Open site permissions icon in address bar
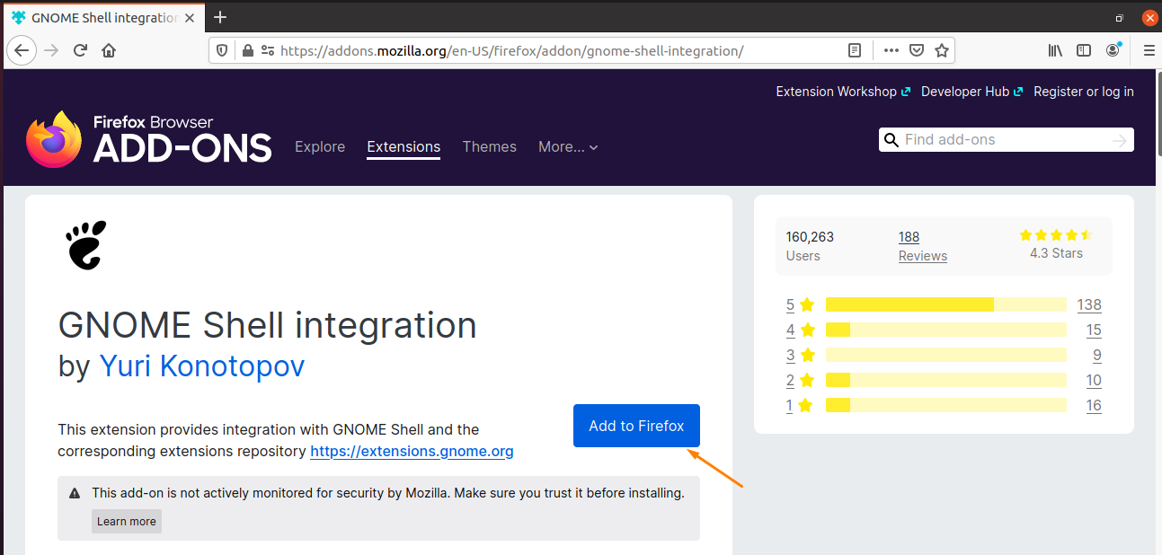The width and height of the screenshot is (1162, 555). (267, 51)
